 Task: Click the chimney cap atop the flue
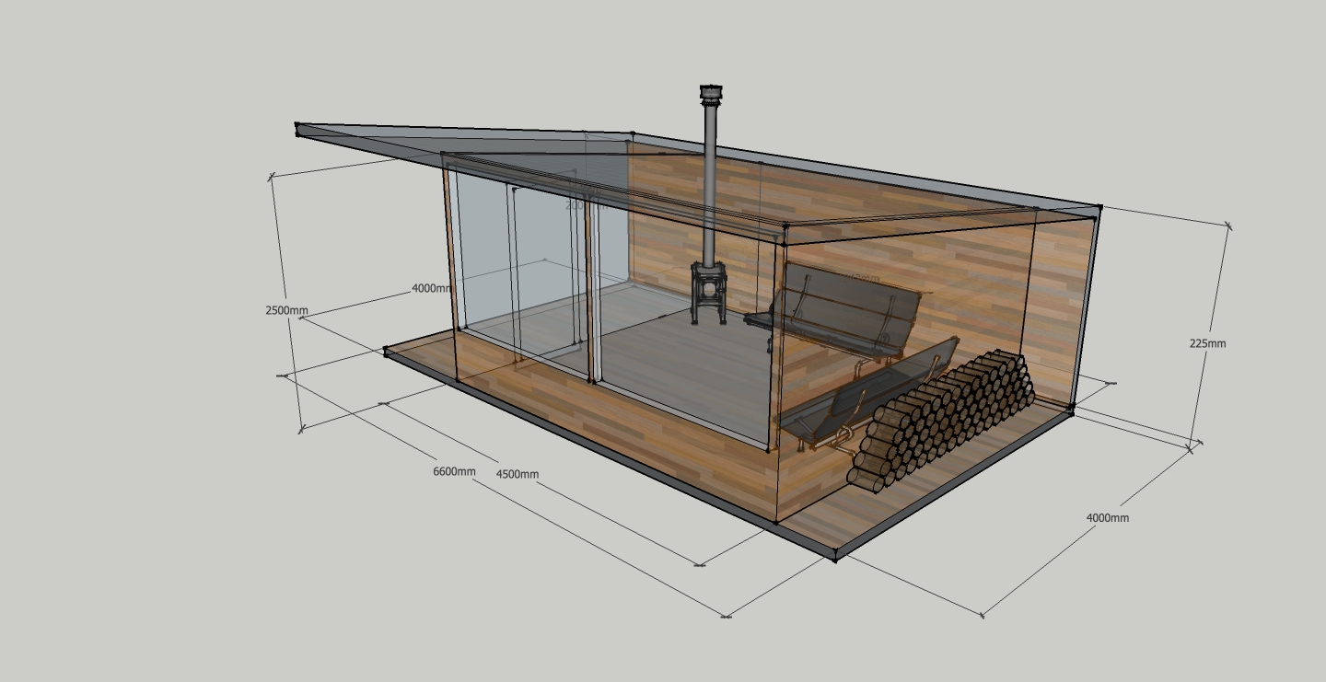711,94
